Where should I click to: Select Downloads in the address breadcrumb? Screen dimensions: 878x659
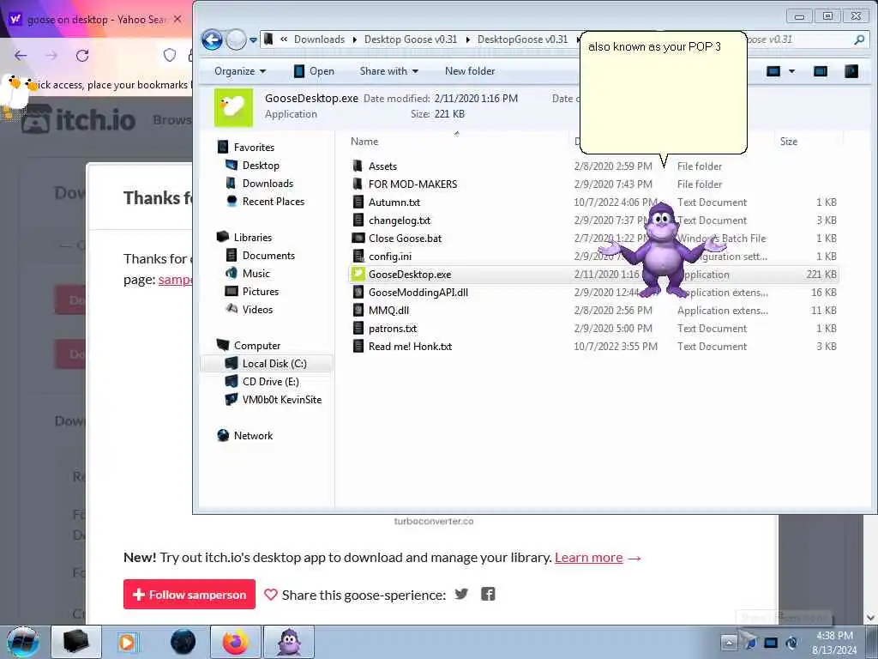coord(319,39)
